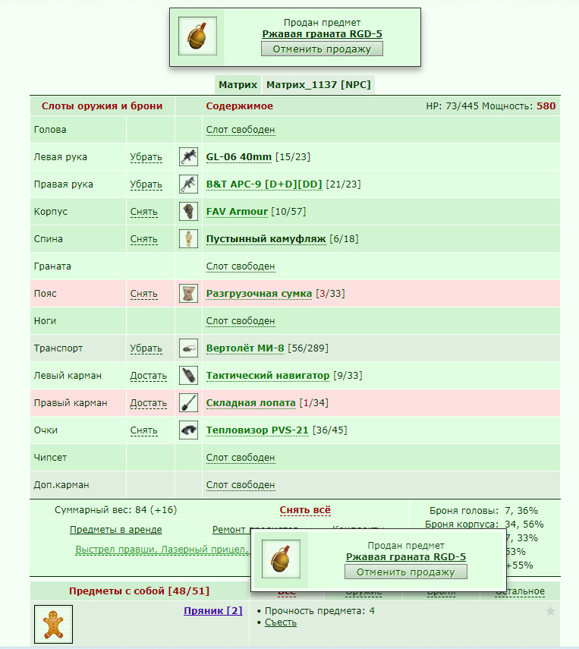Open the Пустынный камуфляж item link
The image size is (579, 649).
(x=266, y=239)
